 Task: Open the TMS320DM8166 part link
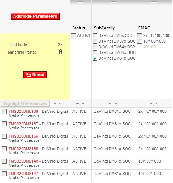23,136
